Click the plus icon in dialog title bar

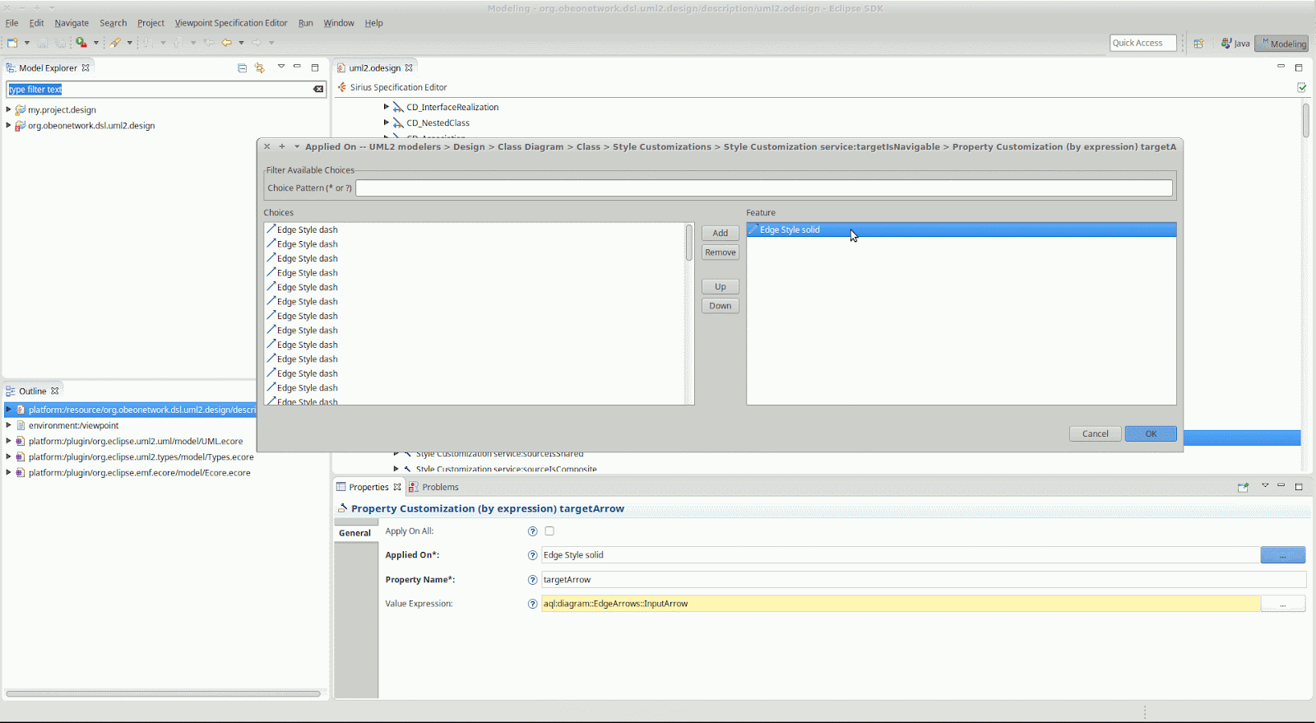[281, 146]
